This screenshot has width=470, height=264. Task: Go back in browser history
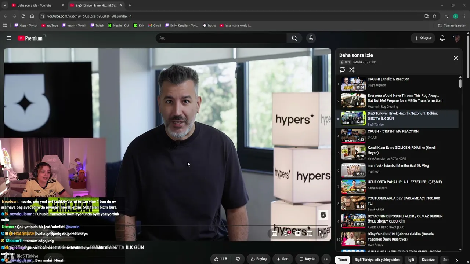(6, 16)
